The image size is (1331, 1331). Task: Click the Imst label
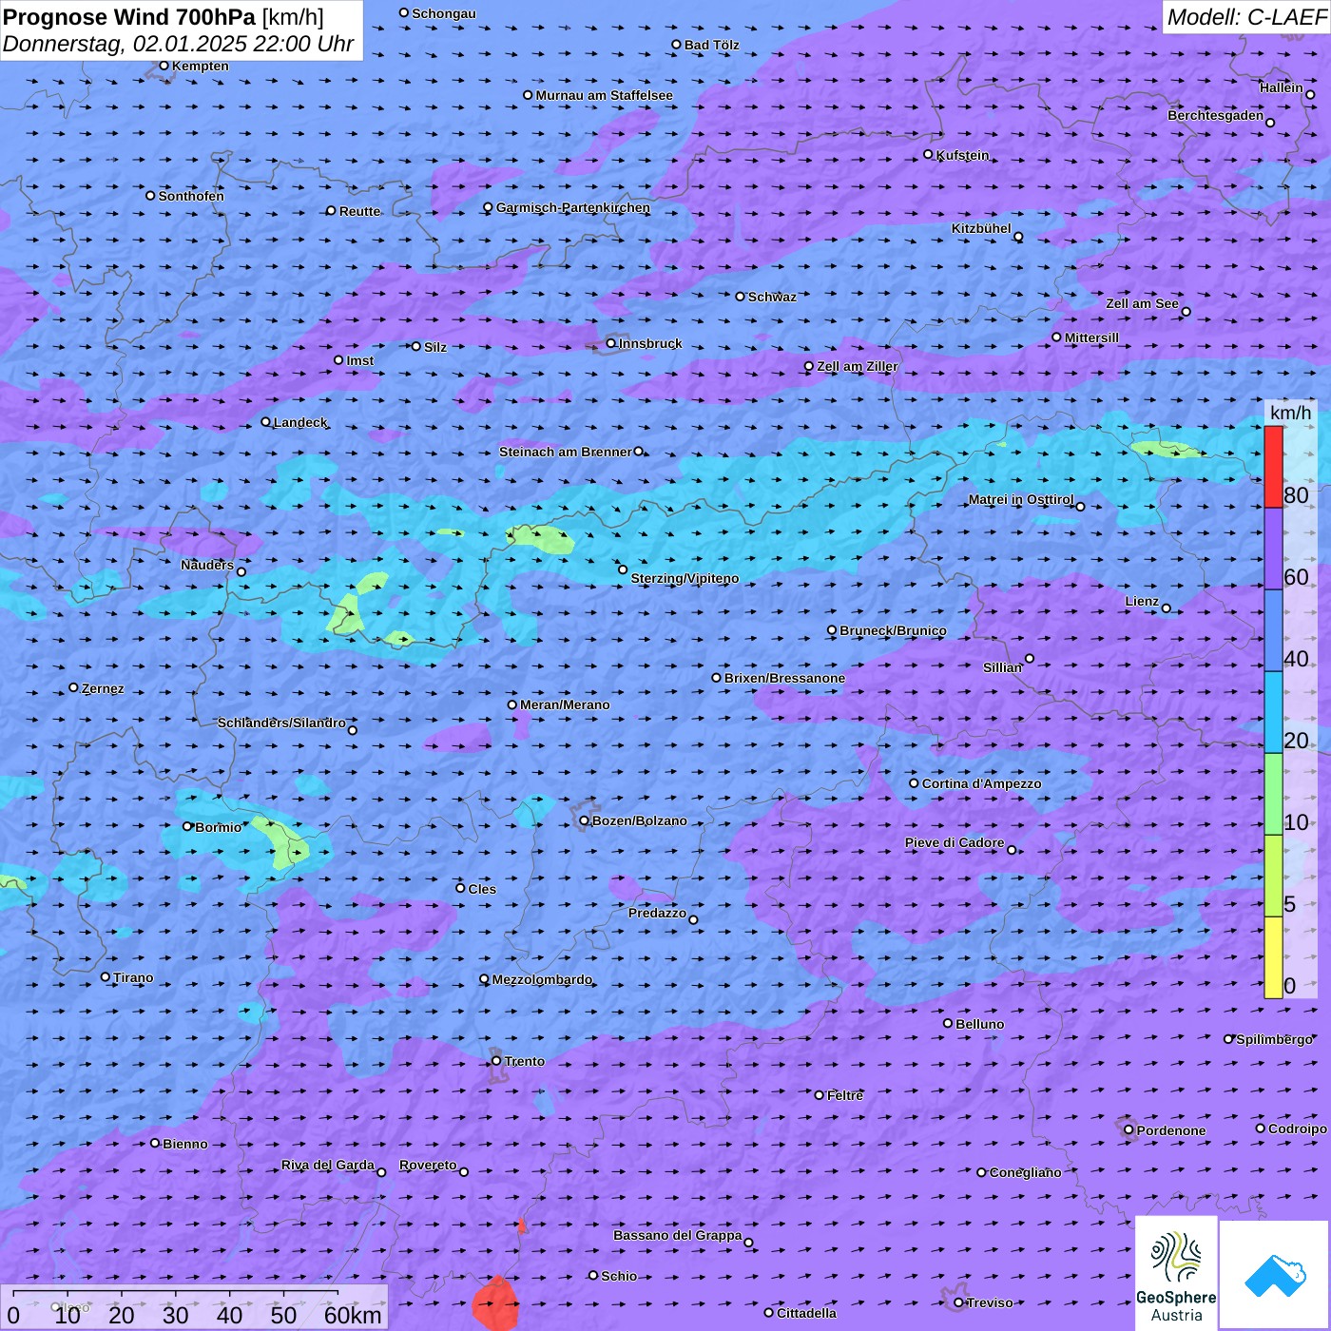[x=359, y=360]
